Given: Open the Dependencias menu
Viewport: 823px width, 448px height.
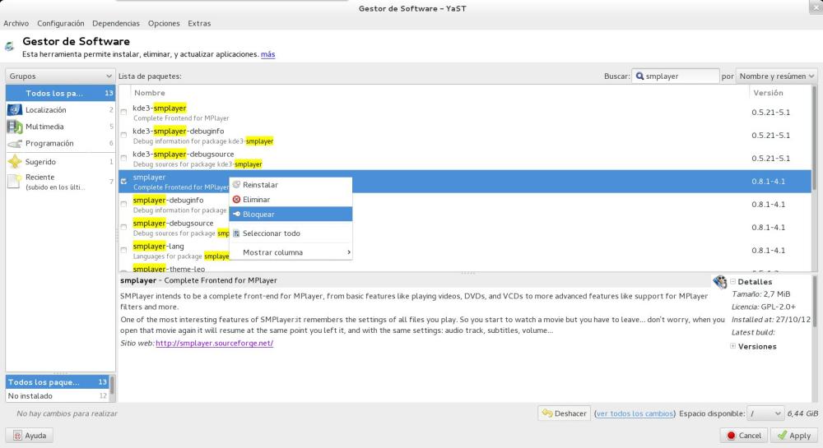Looking at the screenshot, I should point(115,24).
